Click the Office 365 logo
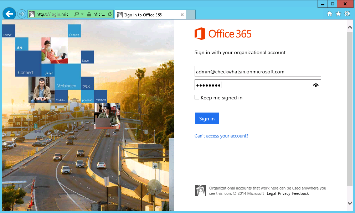The image size is (355, 213). point(223,34)
